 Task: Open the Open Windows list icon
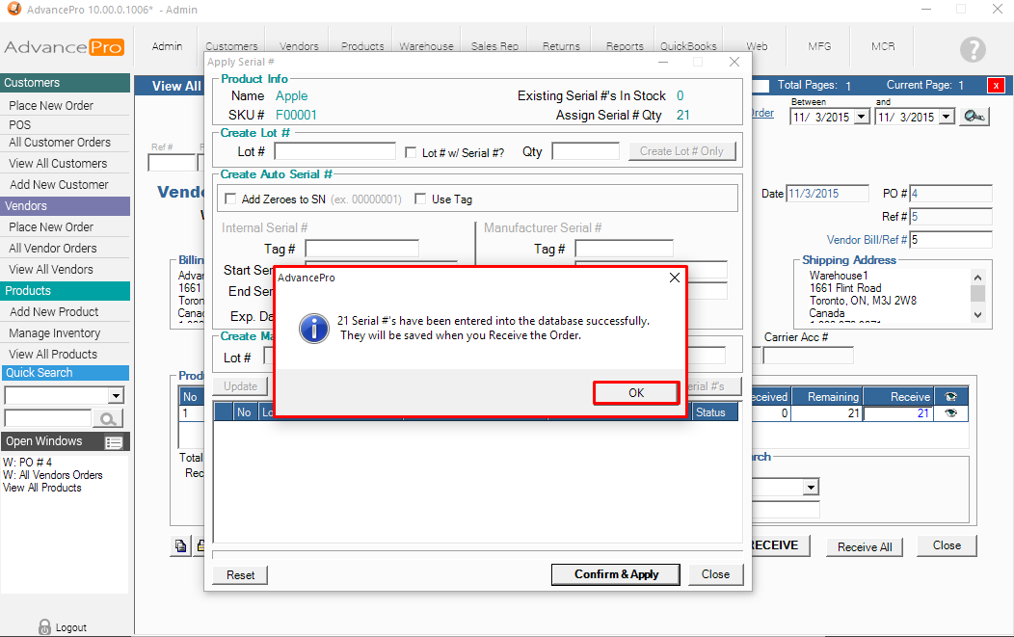(114, 442)
